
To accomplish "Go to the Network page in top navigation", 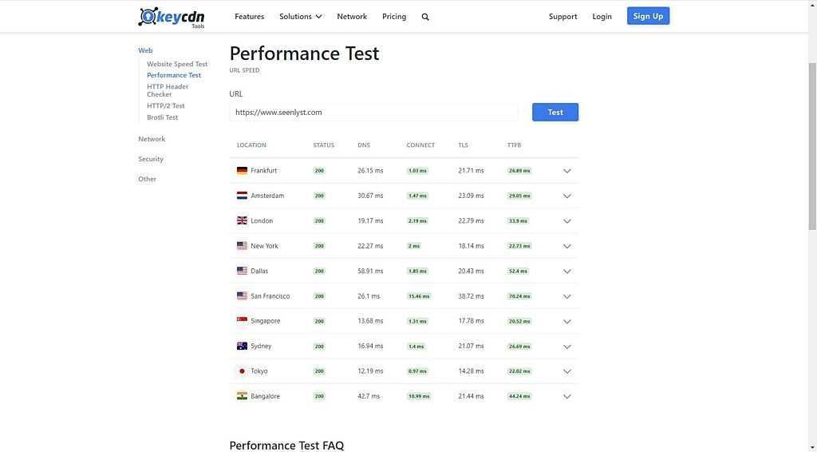I will (352, 17).
